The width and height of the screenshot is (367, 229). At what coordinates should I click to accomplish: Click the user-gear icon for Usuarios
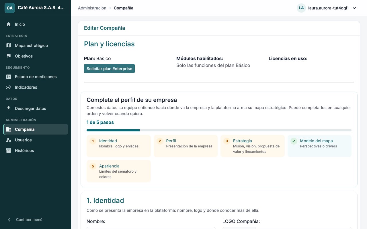coord(9,140)
